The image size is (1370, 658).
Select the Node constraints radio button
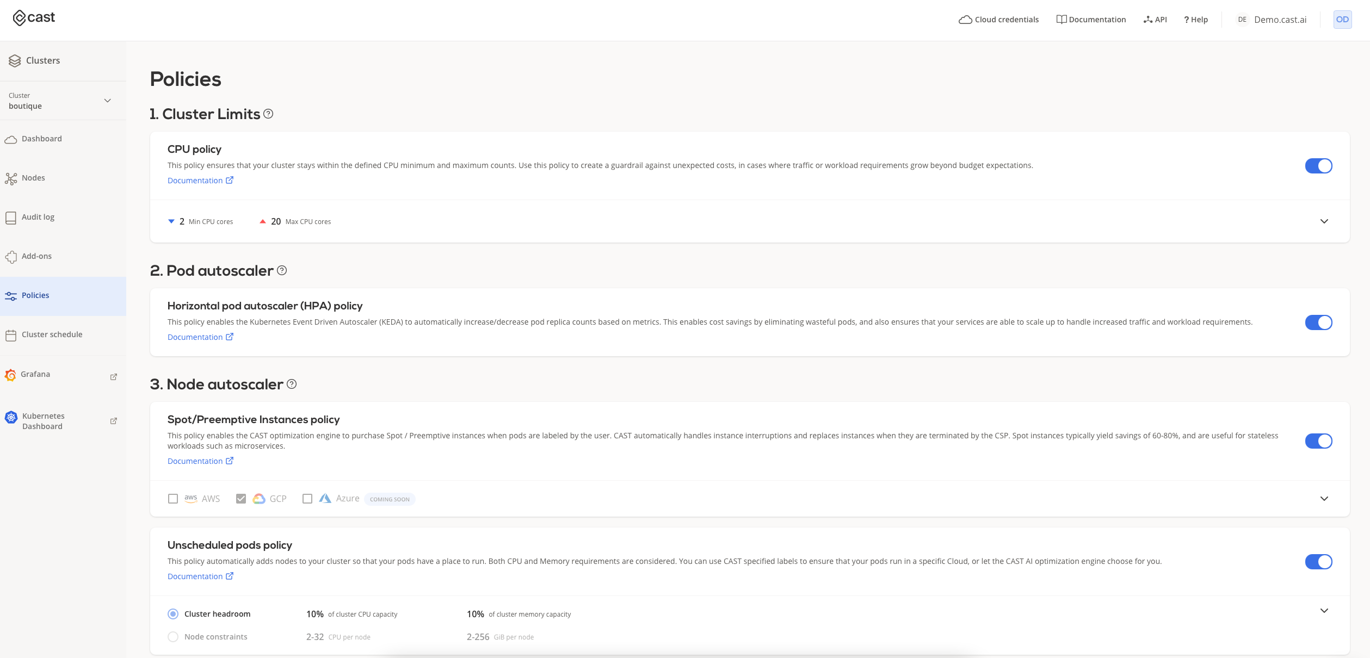click(x=173, y=636)
